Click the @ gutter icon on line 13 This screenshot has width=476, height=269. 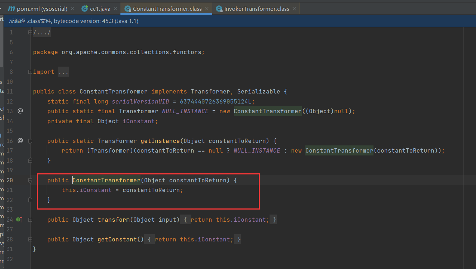[20, 111]
